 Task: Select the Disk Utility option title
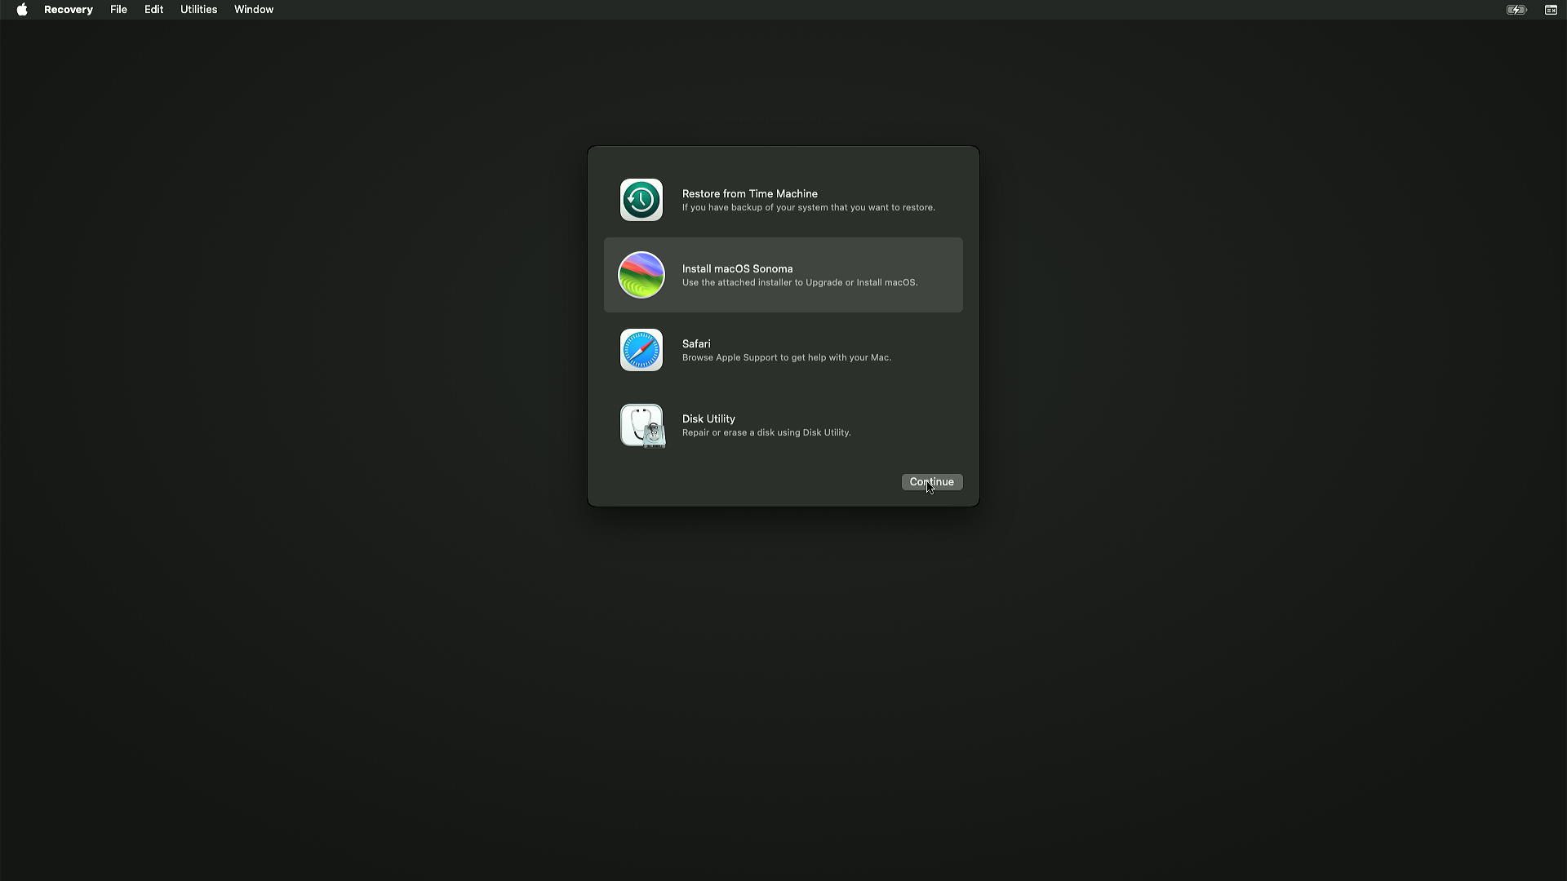tap(708, 418)
